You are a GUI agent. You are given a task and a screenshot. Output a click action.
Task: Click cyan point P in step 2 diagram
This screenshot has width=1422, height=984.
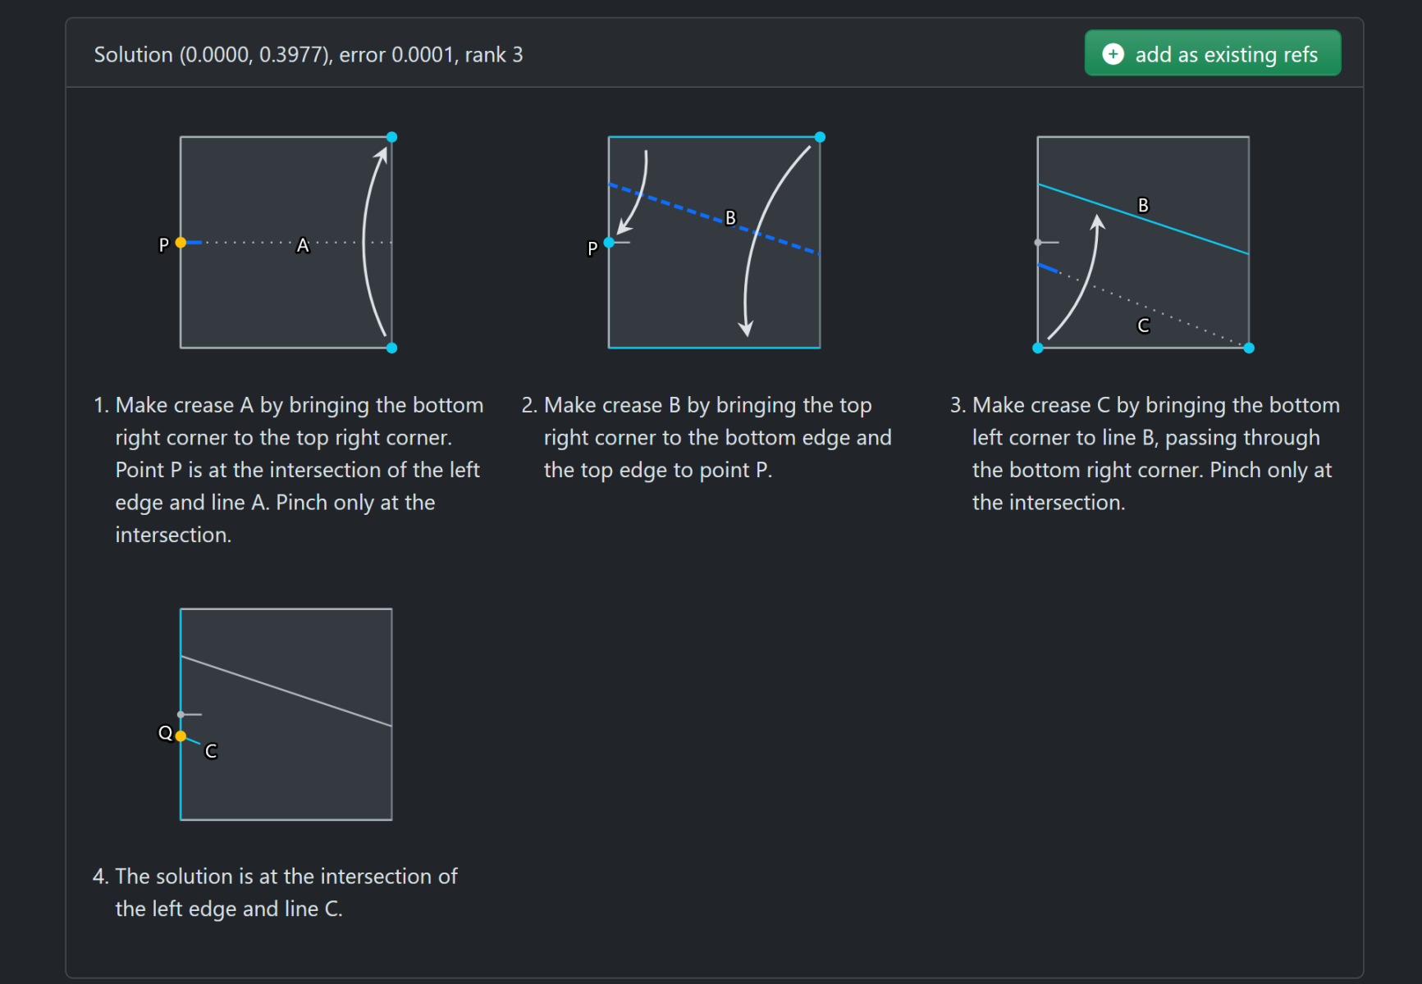(x=609, y=243)
